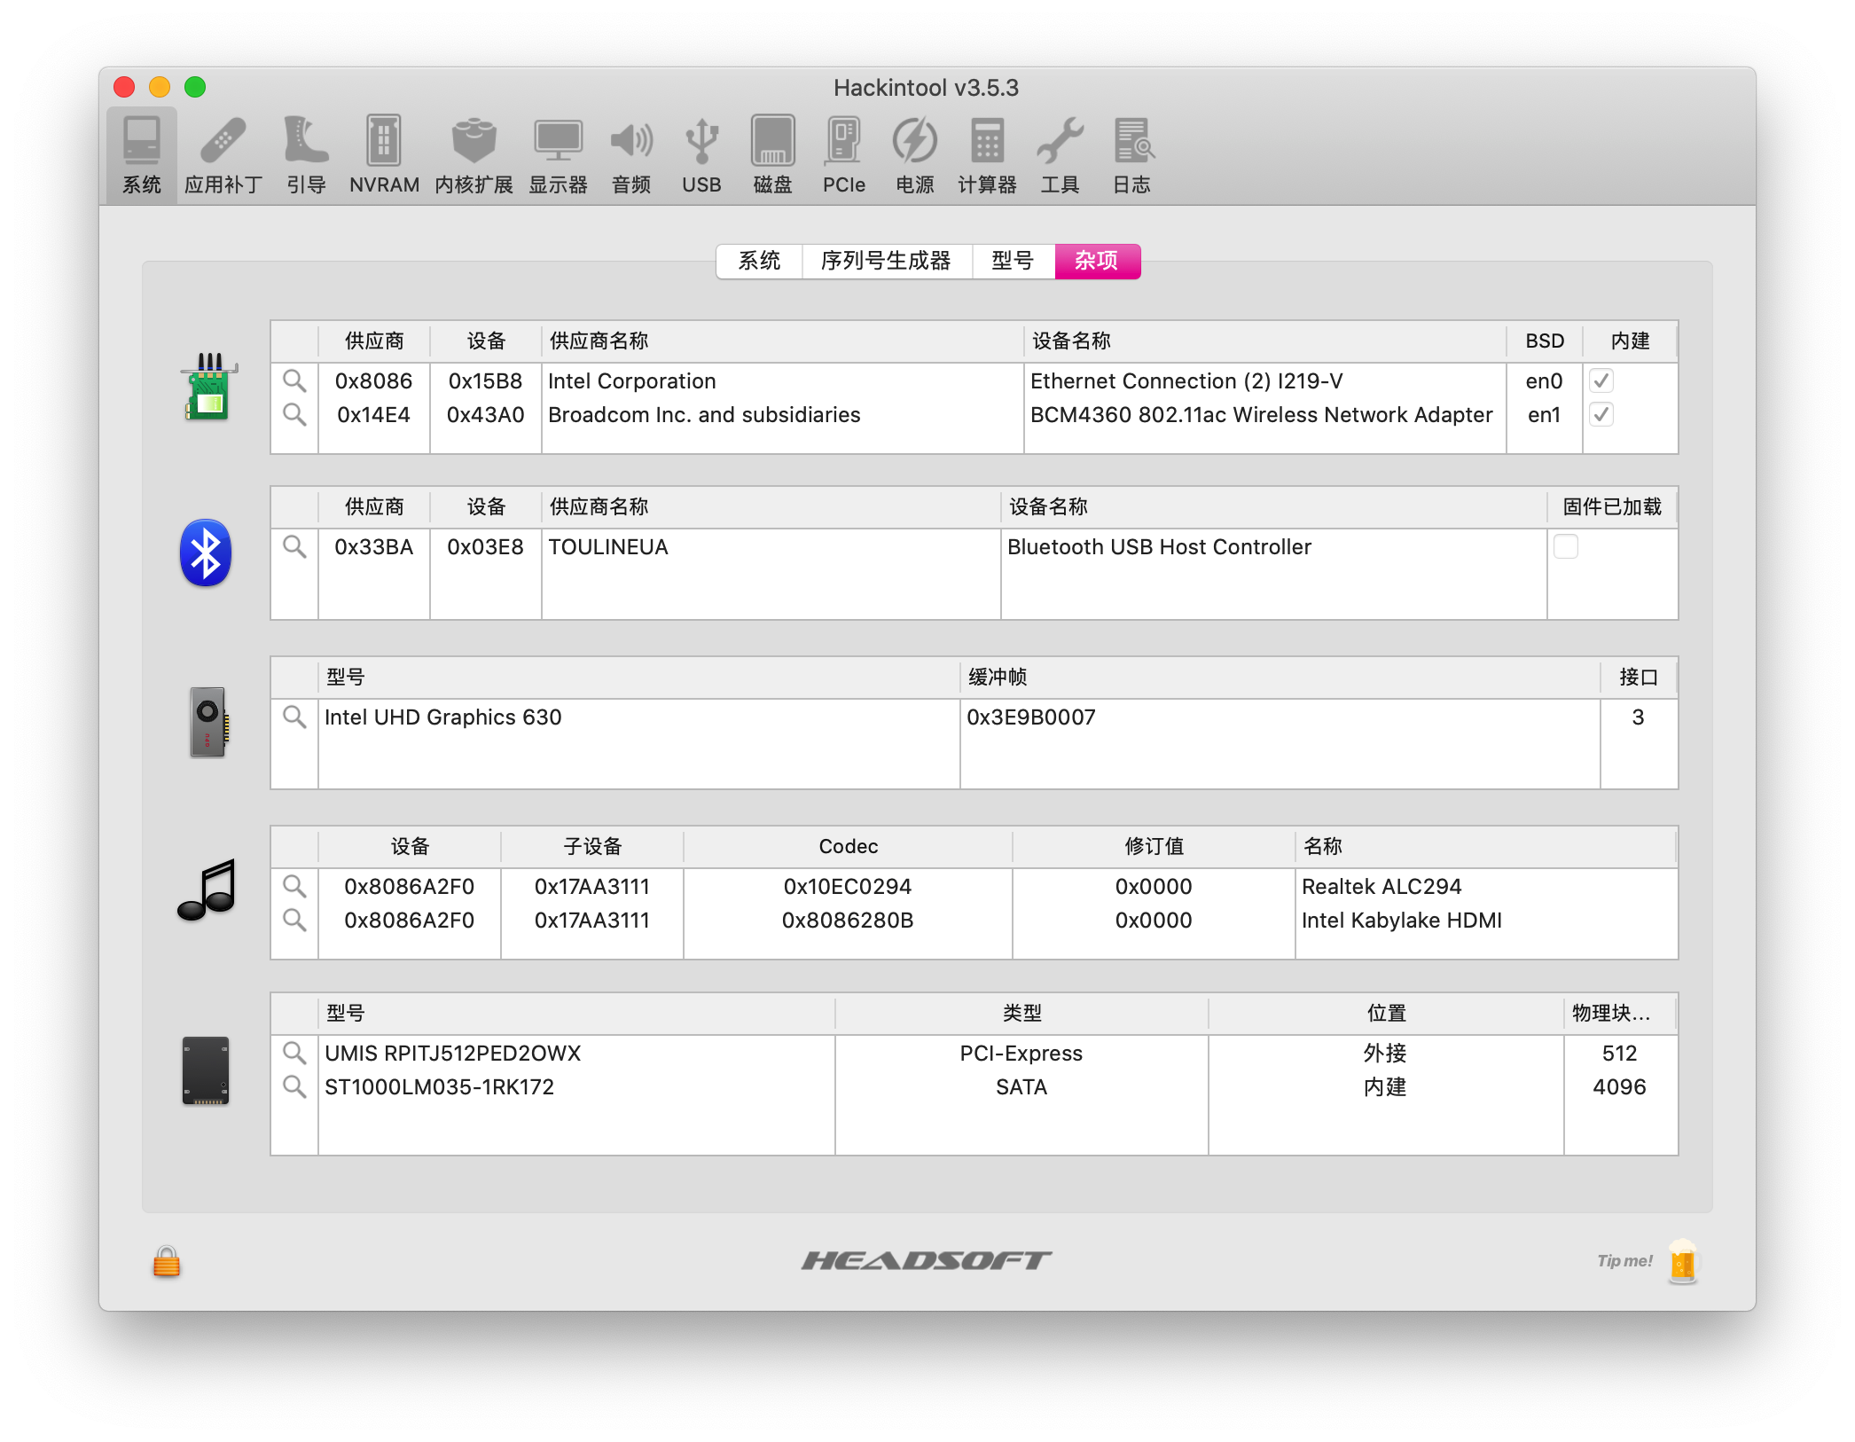This screenshot has width=1855, height=1442.
Task: Open the NVRAM toolbar icon
Action: click(384, 155)
